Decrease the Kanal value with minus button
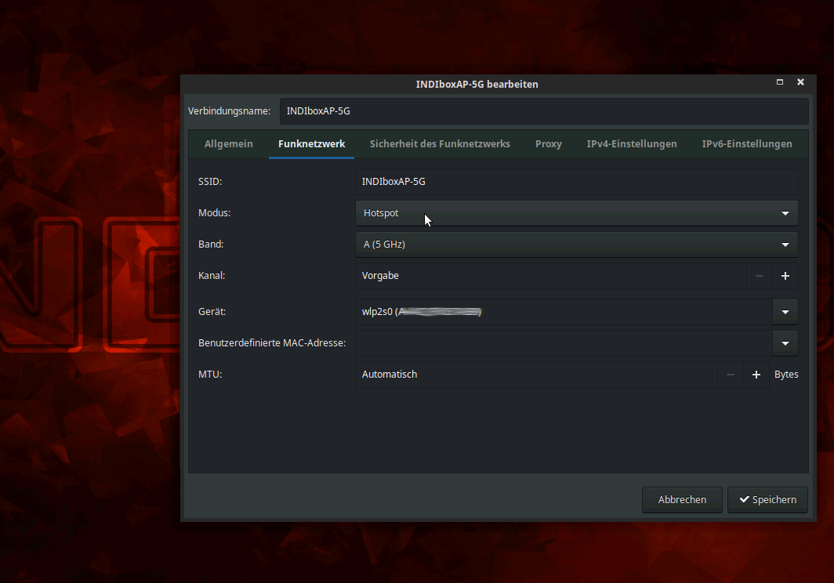This screenshot has height=583, width=834. pyautogui.click(x=759, y=276)
